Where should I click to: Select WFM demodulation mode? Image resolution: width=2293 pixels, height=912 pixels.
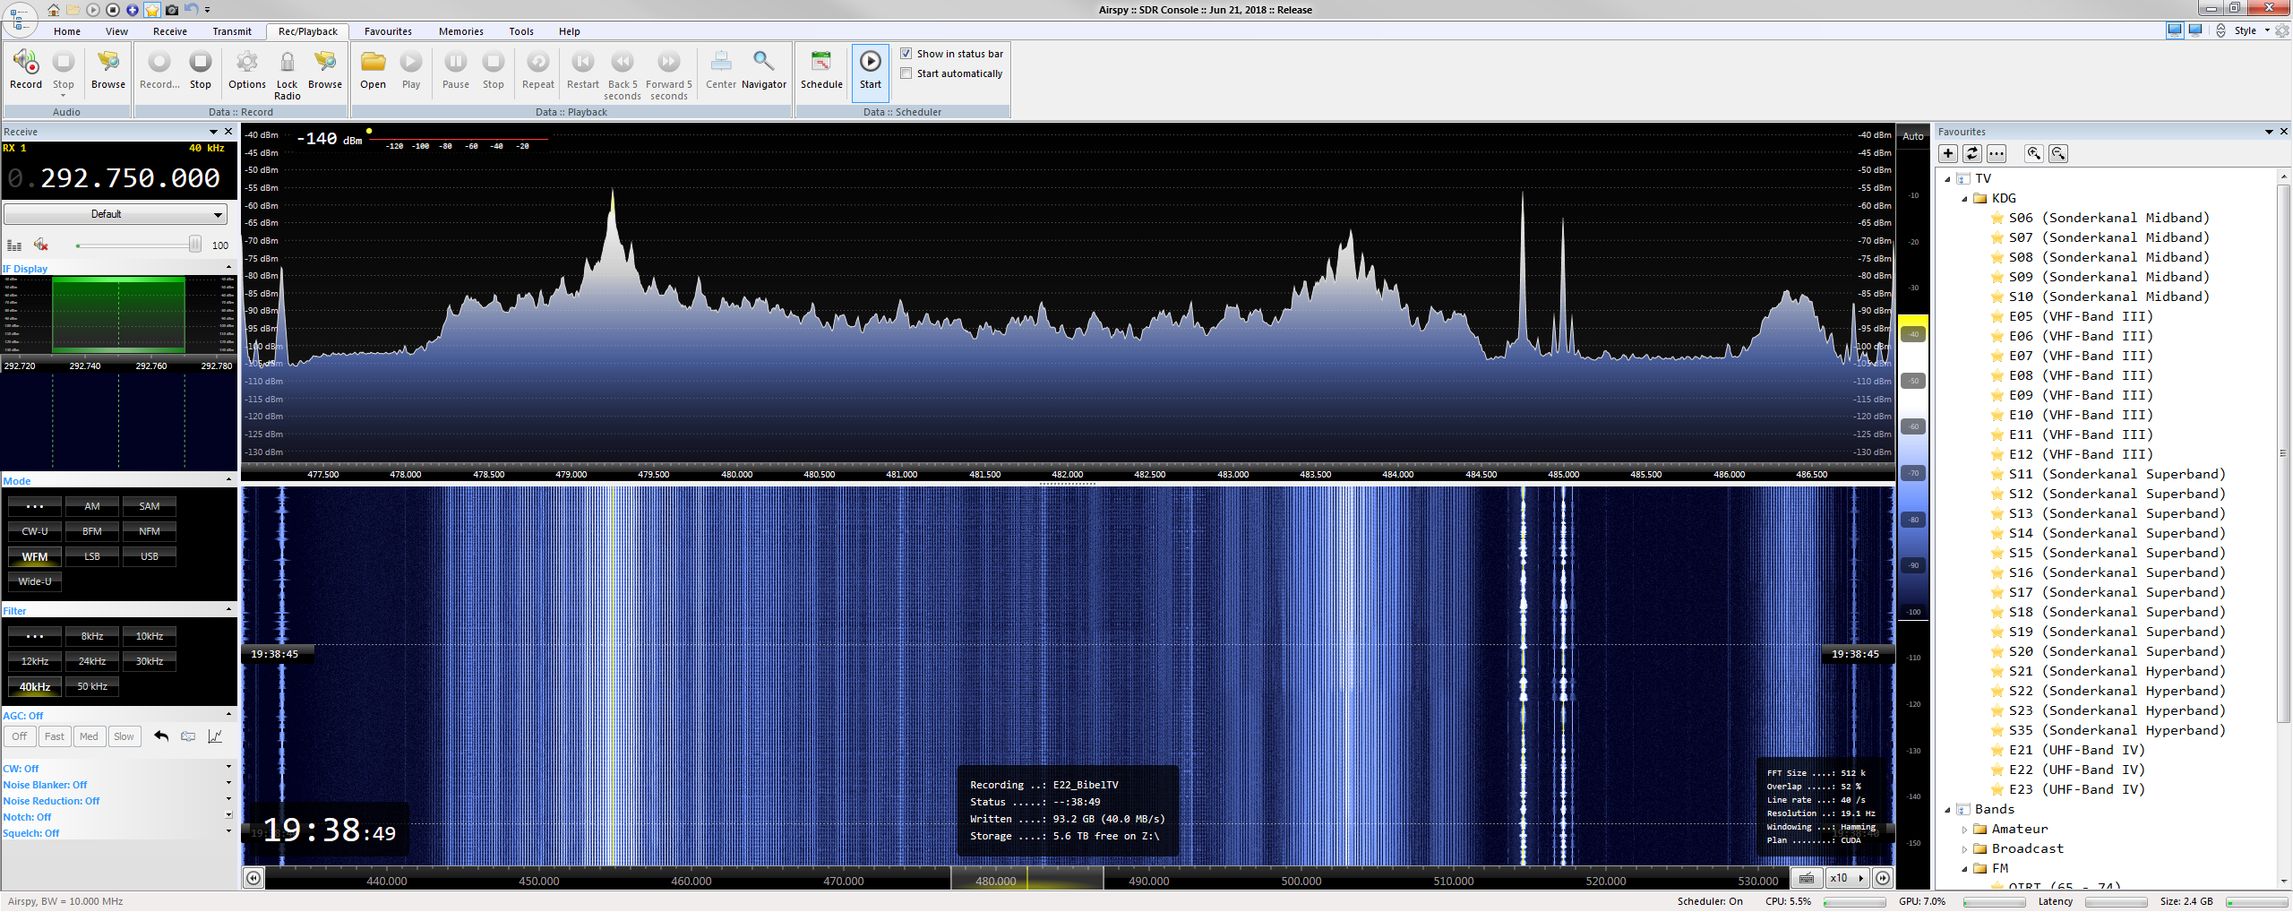[x=35, y=556]
